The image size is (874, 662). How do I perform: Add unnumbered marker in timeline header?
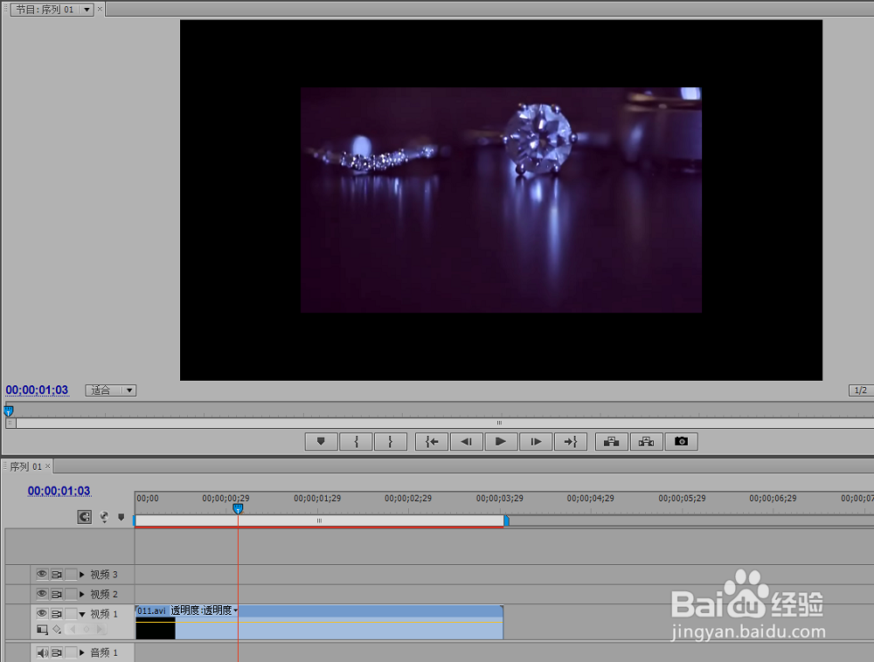121,517
